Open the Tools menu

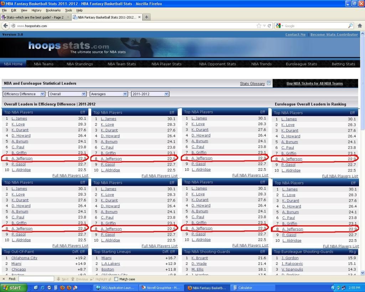click(68, 10)
